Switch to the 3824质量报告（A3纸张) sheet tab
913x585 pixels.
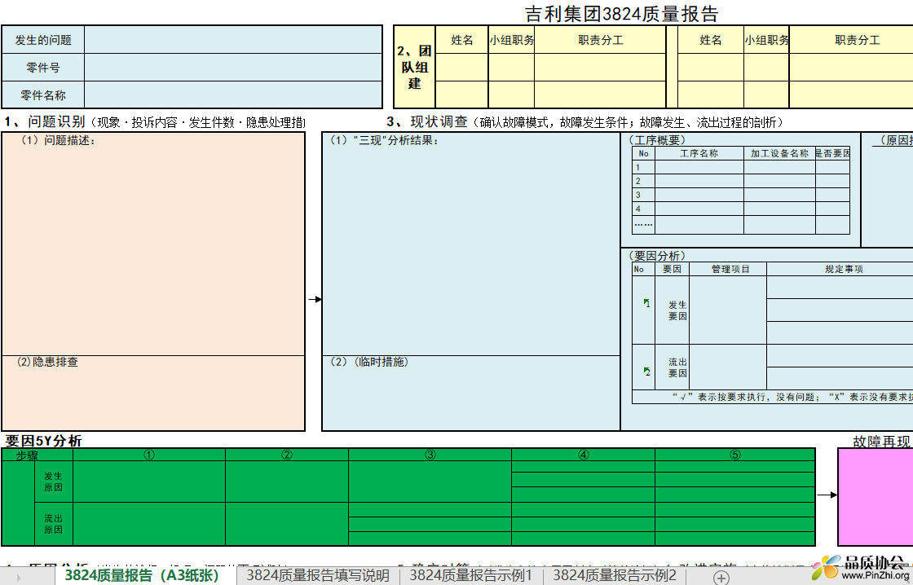(142, 576)
